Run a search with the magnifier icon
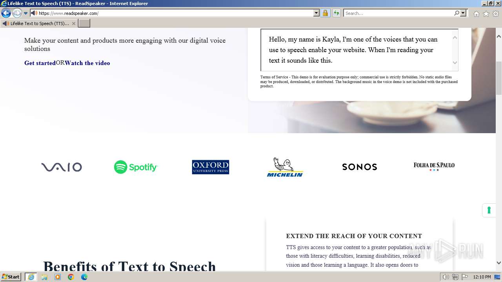The width and height of the screenshot is (502, 282). pyautogui.click(x=457, y=13)
